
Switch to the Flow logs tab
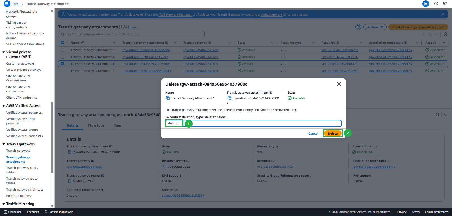pos(96,125)
